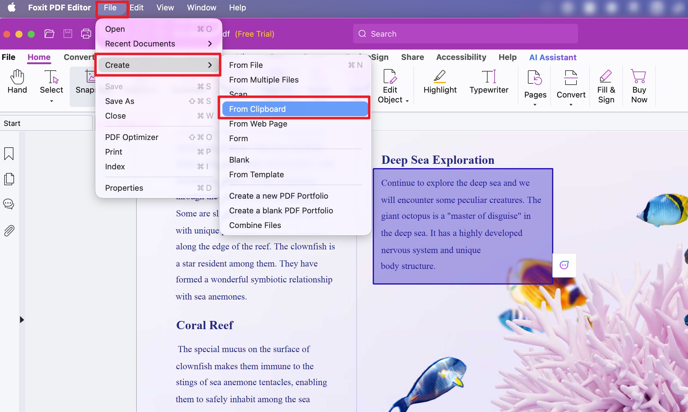Viewport: 688px width, 412px height.
Task: Open the View menu in menu bar
Action: coord(165,7)
